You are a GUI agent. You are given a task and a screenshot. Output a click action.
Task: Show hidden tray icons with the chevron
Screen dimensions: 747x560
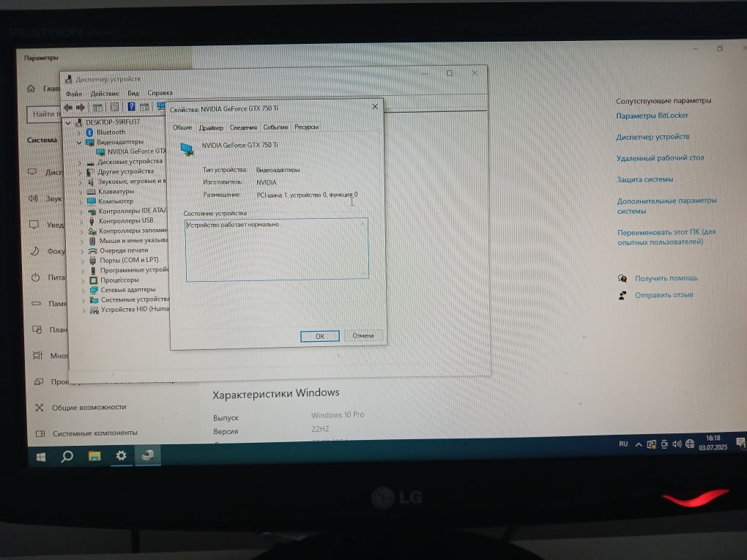[x=639, y=445]
